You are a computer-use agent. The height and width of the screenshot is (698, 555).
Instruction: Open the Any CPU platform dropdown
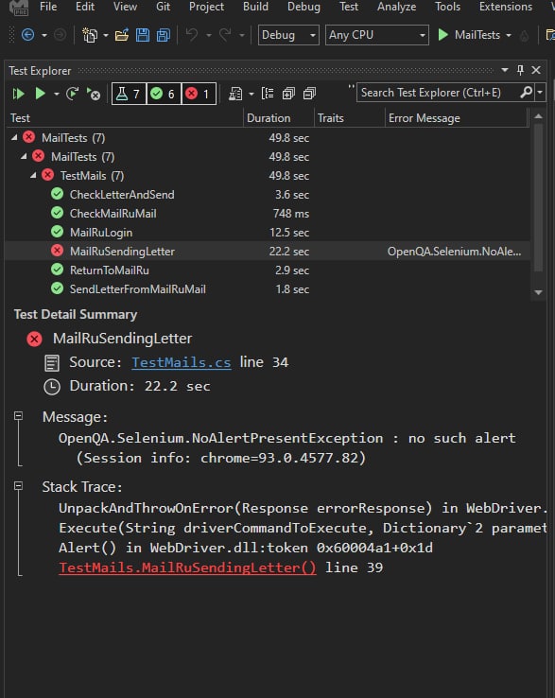click(376, 35)
